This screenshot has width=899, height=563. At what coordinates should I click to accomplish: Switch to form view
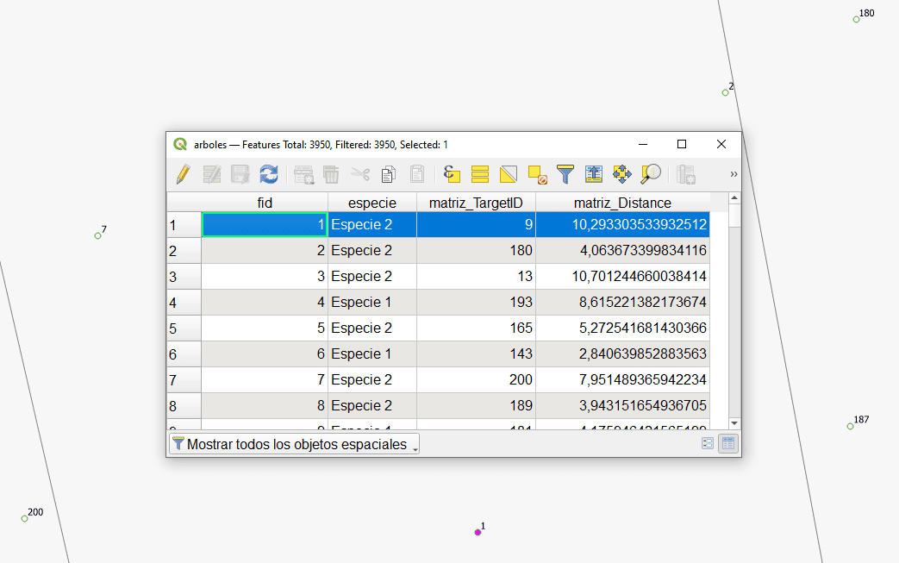(708, 444)
